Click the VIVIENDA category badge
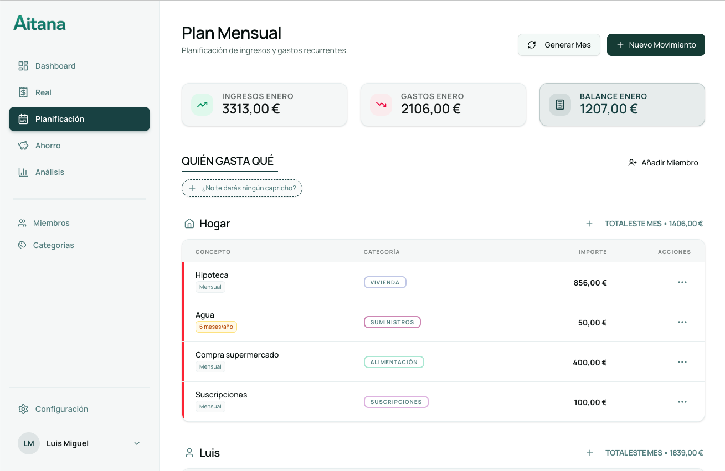Image resolution: width=725 pixels, height=471 pixels. point(385,282)
